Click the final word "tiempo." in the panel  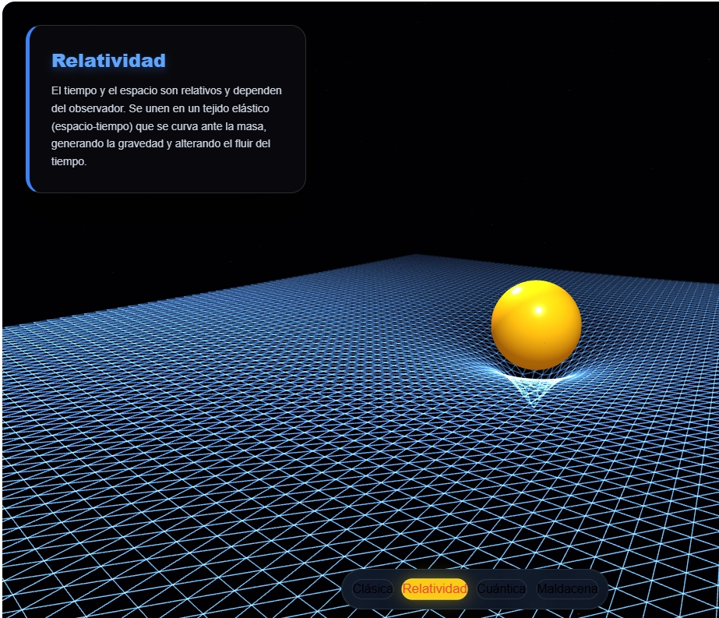pyautogui.click(x=69, y=162)
